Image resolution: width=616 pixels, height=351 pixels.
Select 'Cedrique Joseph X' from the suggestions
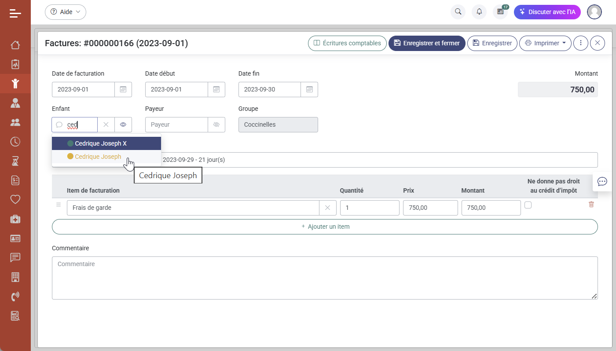tap(101, 143)
